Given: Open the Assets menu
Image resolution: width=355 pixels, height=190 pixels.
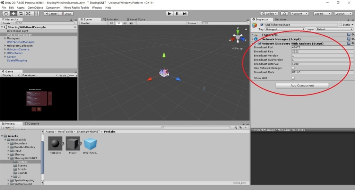Looking at the screenshot, I should pos(20,8).
